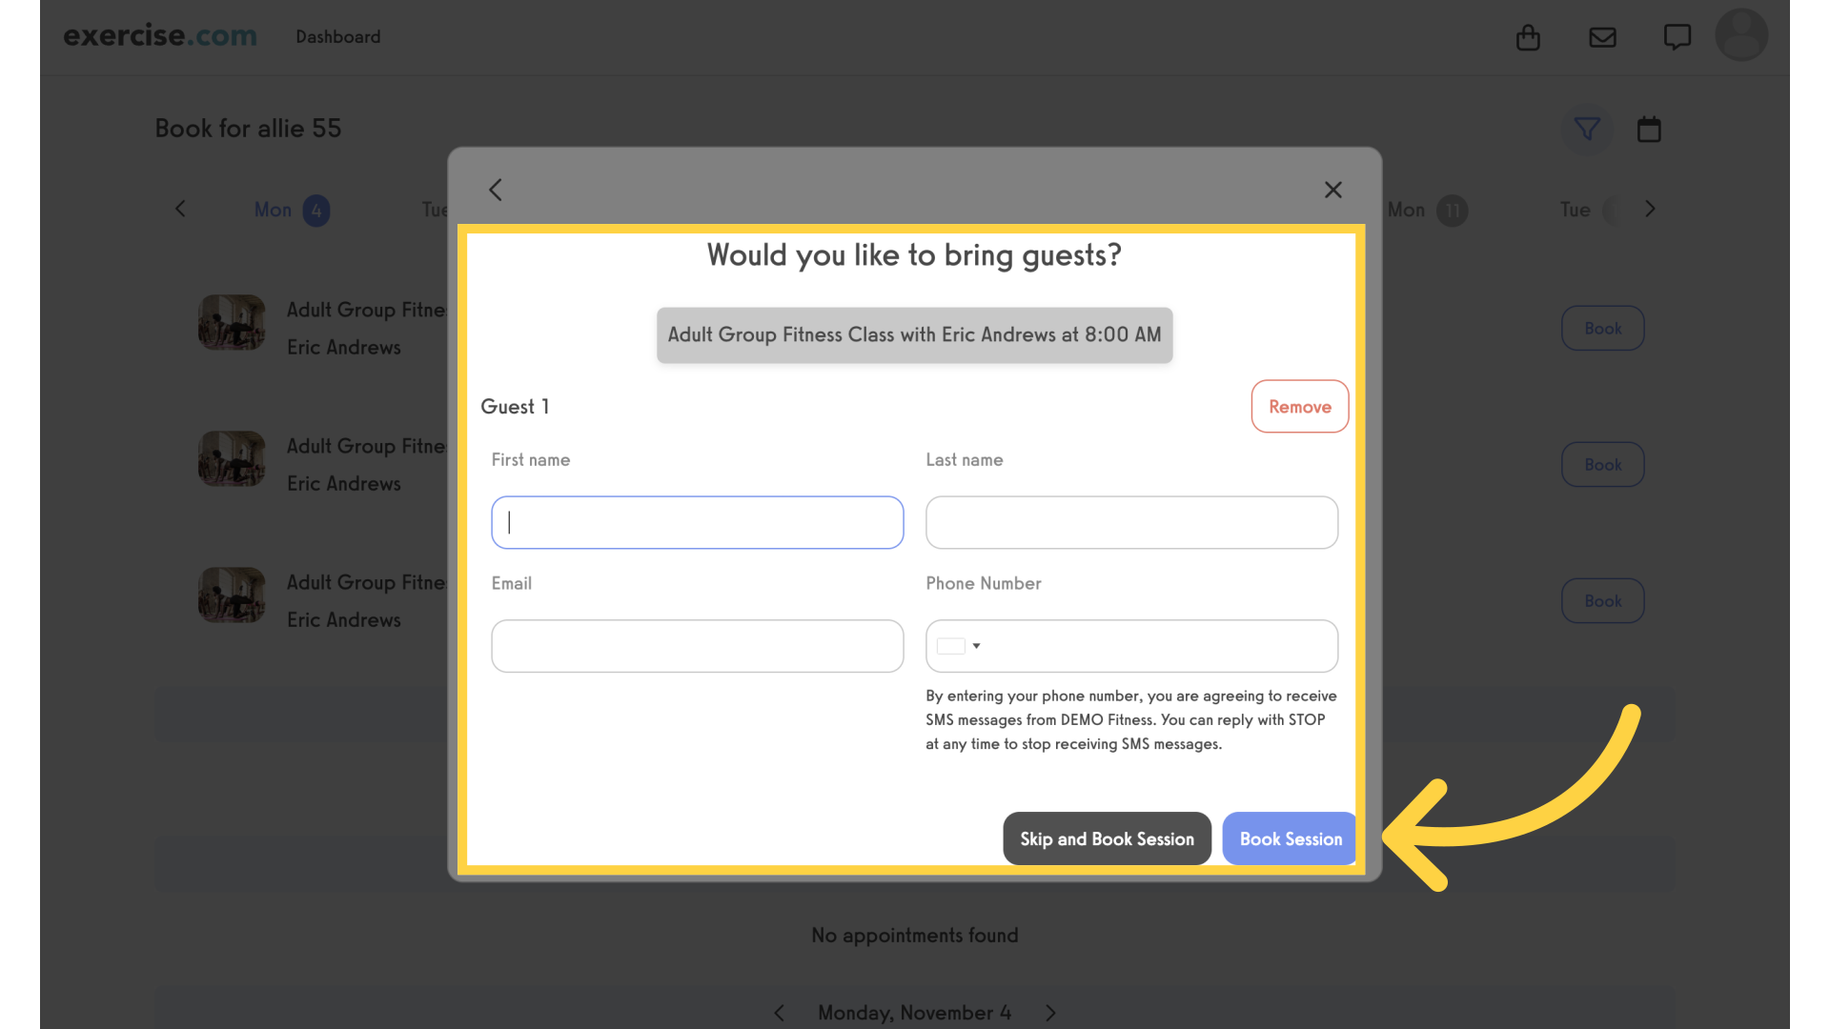The height and width of the screenshot is (1029, 1830).
Task: Click the Dashboard menu item
Action: (338, 36)
